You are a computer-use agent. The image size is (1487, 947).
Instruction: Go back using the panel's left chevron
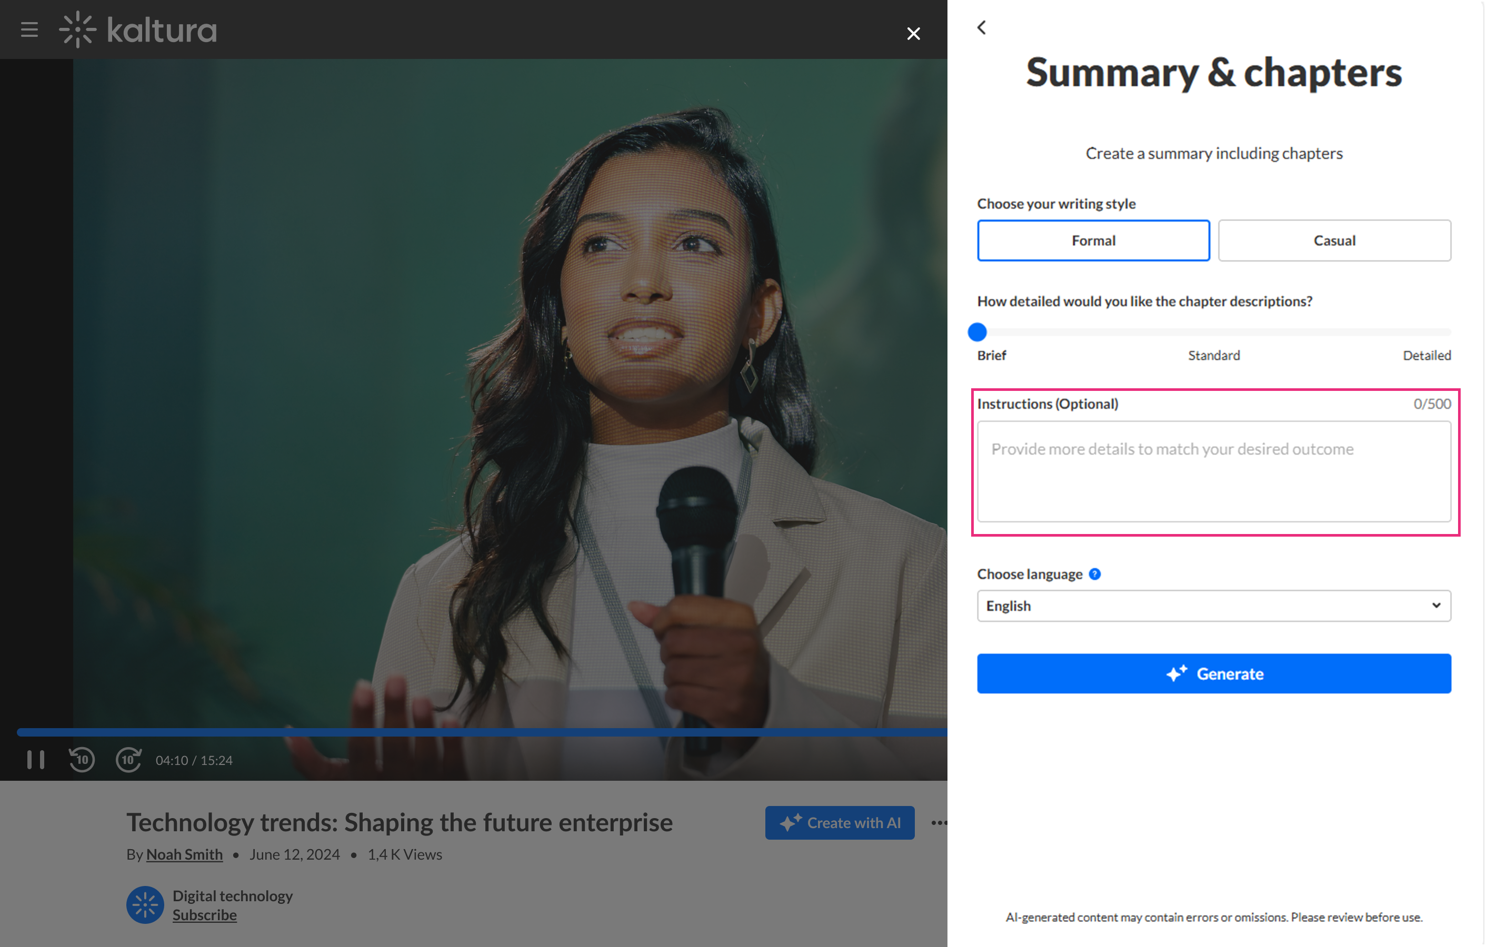point(981,27)
